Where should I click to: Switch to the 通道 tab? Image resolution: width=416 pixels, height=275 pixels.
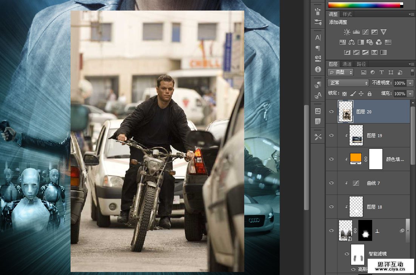[x=347, y=64]
